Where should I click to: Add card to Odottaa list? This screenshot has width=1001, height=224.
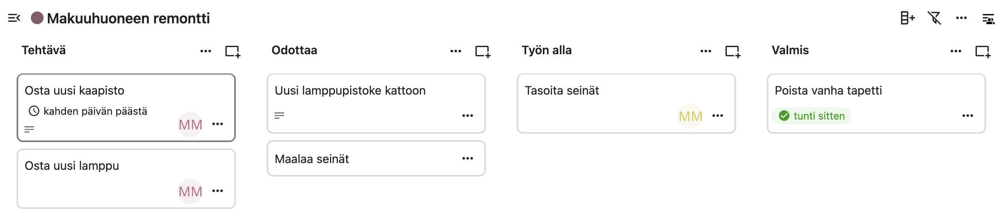(x=483, y=51)
